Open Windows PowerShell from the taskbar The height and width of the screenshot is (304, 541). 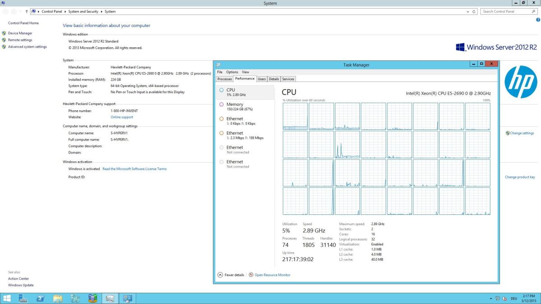[x=40, y=298]
